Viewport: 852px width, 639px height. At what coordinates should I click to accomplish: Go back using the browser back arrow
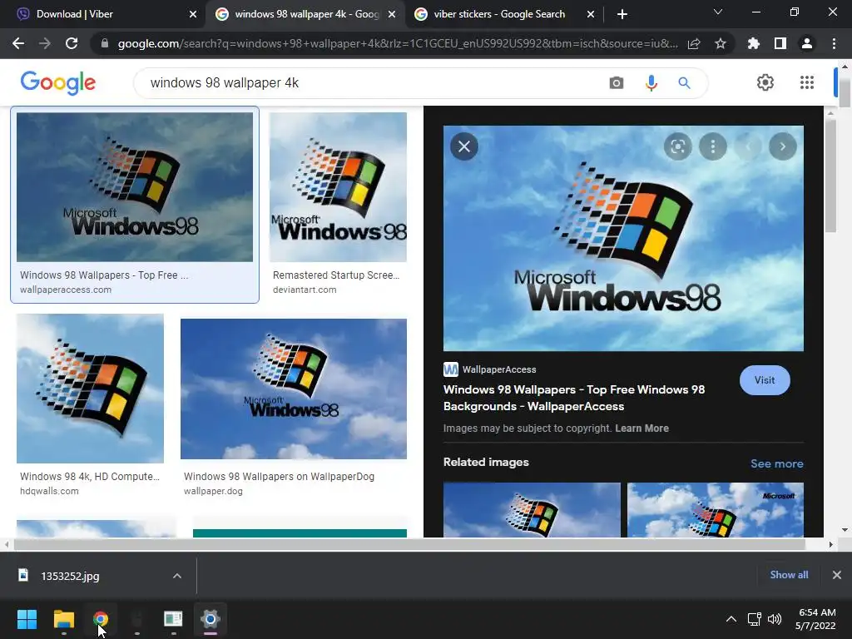[x=18, y=43]
